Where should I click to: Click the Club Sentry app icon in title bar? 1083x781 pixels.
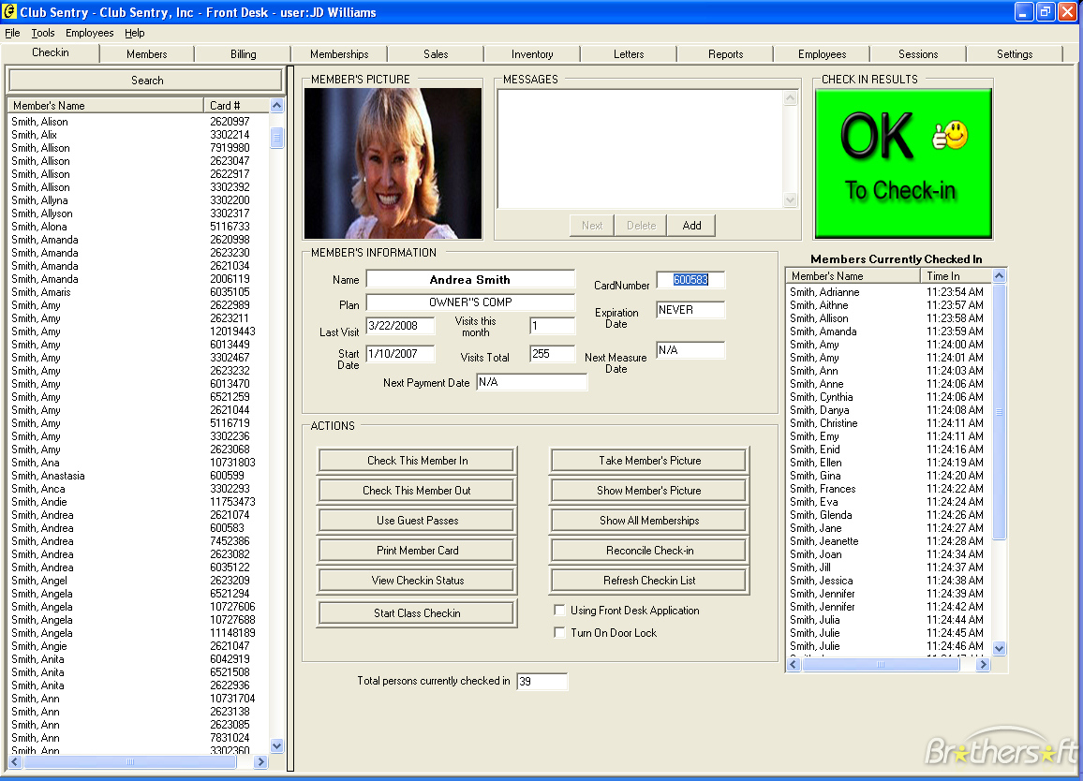(x=9, y=12)
